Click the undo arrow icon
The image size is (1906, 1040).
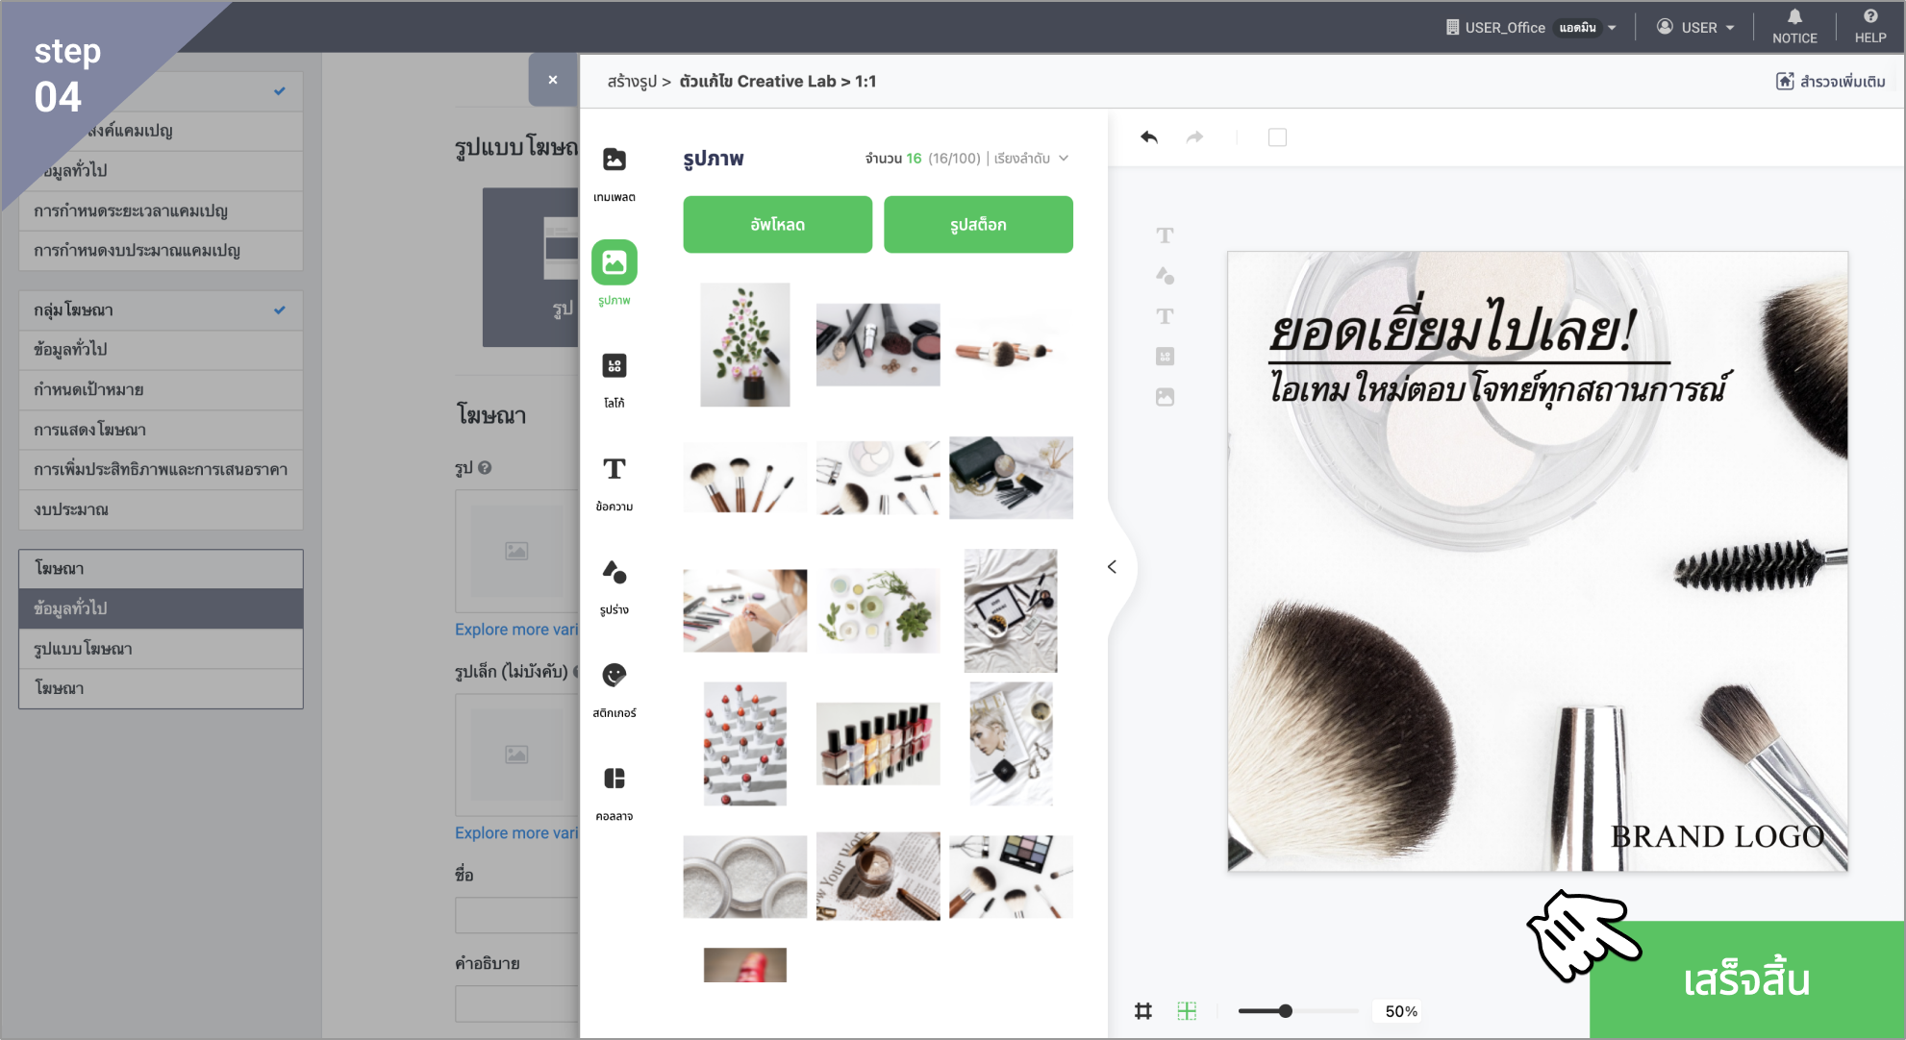click(x=1149, y=137)
